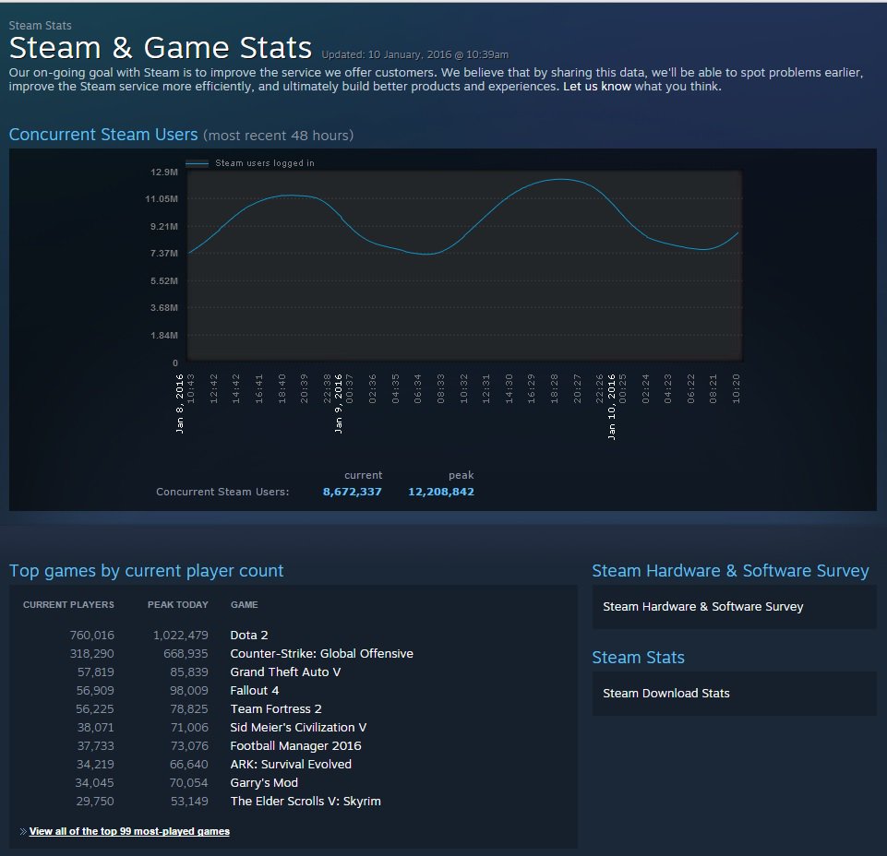Click the GAME column header
The image size is (887, 856).
tap(245, 605)
